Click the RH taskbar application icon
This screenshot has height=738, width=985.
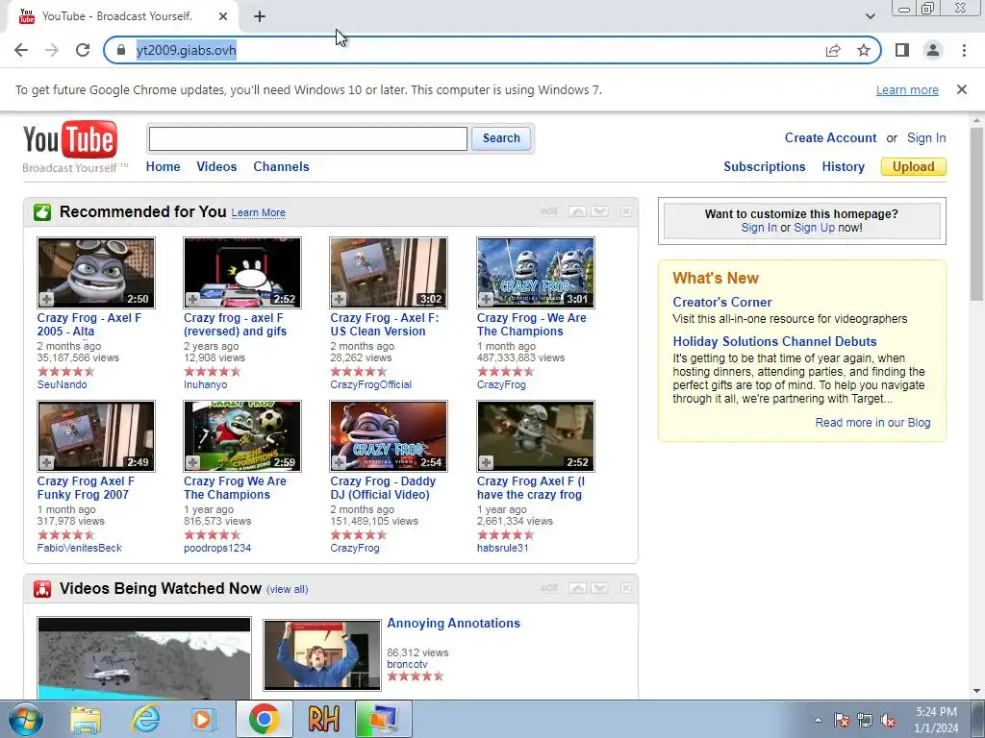(x=323, y=720)
